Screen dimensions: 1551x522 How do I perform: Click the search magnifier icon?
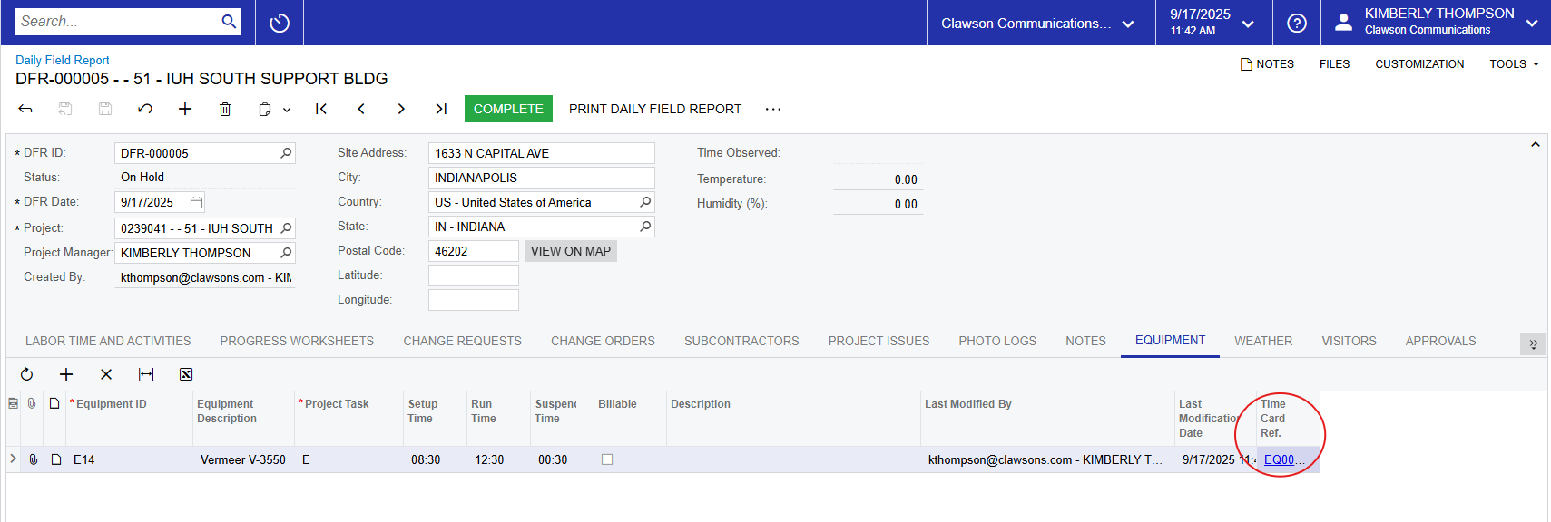coord(229,22)
